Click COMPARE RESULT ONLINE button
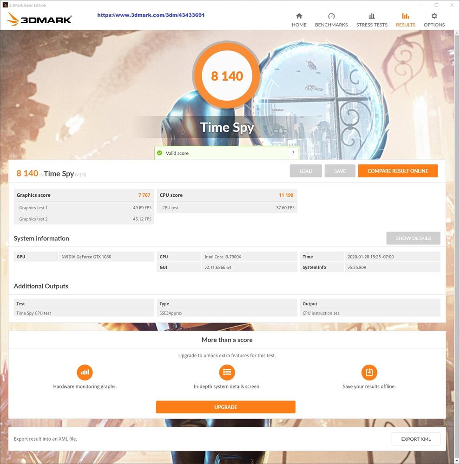Screen dimensions: 460x464 tap(398, 171)
